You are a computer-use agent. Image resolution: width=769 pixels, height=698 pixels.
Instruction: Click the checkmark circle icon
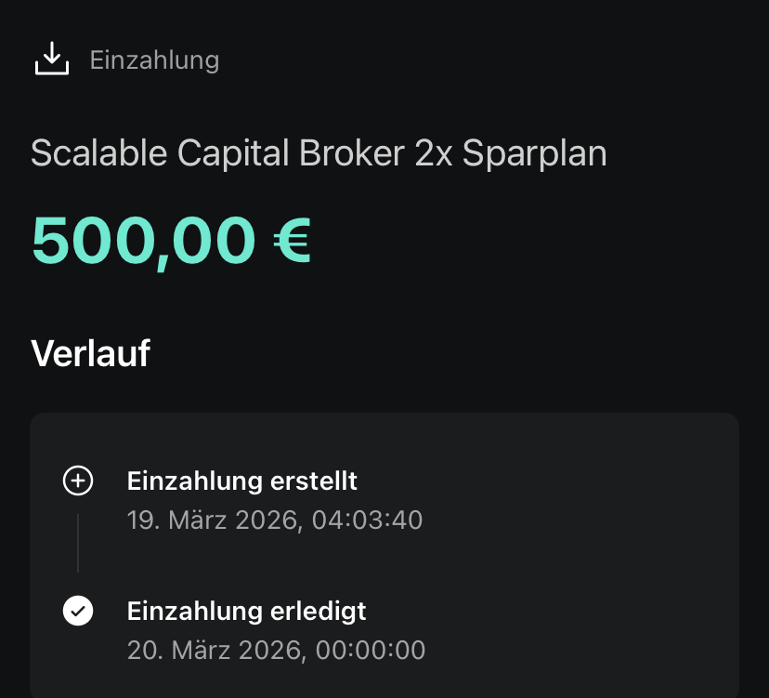tap(78, 611)
